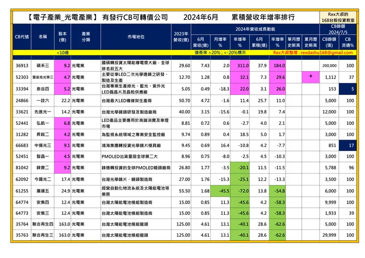
Task: Click the company name 中揚光三
Action: 43,146
